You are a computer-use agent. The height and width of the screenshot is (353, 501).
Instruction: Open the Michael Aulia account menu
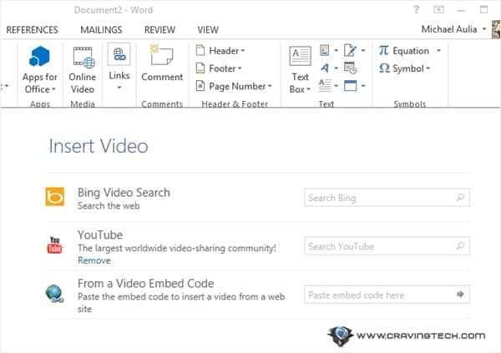pos(453,29)
